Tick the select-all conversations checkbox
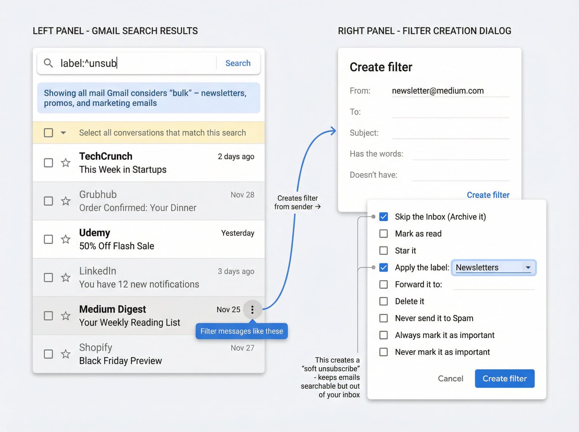579x432 pixels. click(48, 133)
